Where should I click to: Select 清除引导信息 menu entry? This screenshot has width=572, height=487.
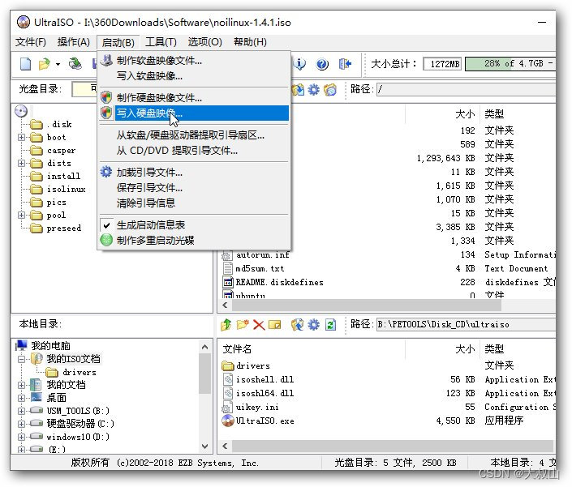[194, 203]
